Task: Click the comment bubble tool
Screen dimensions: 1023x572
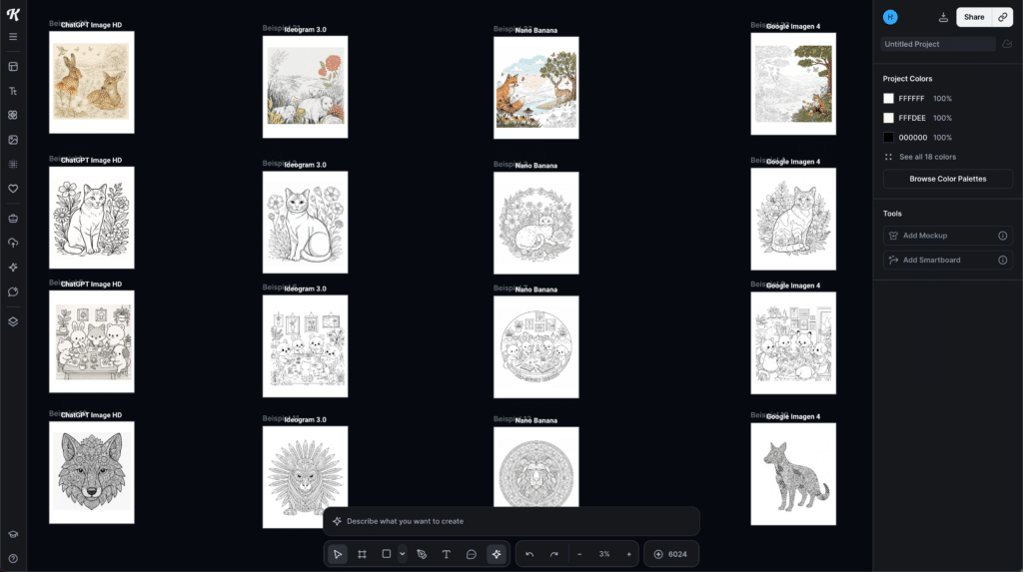Action: [472, 554]
